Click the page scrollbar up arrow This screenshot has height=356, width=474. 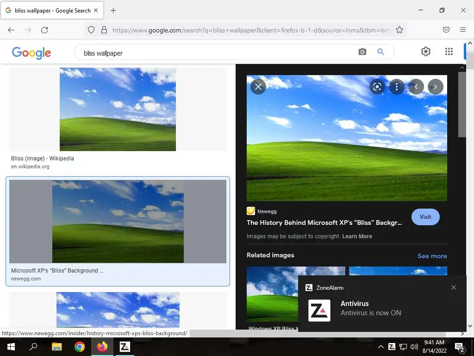tap(470, 43)
